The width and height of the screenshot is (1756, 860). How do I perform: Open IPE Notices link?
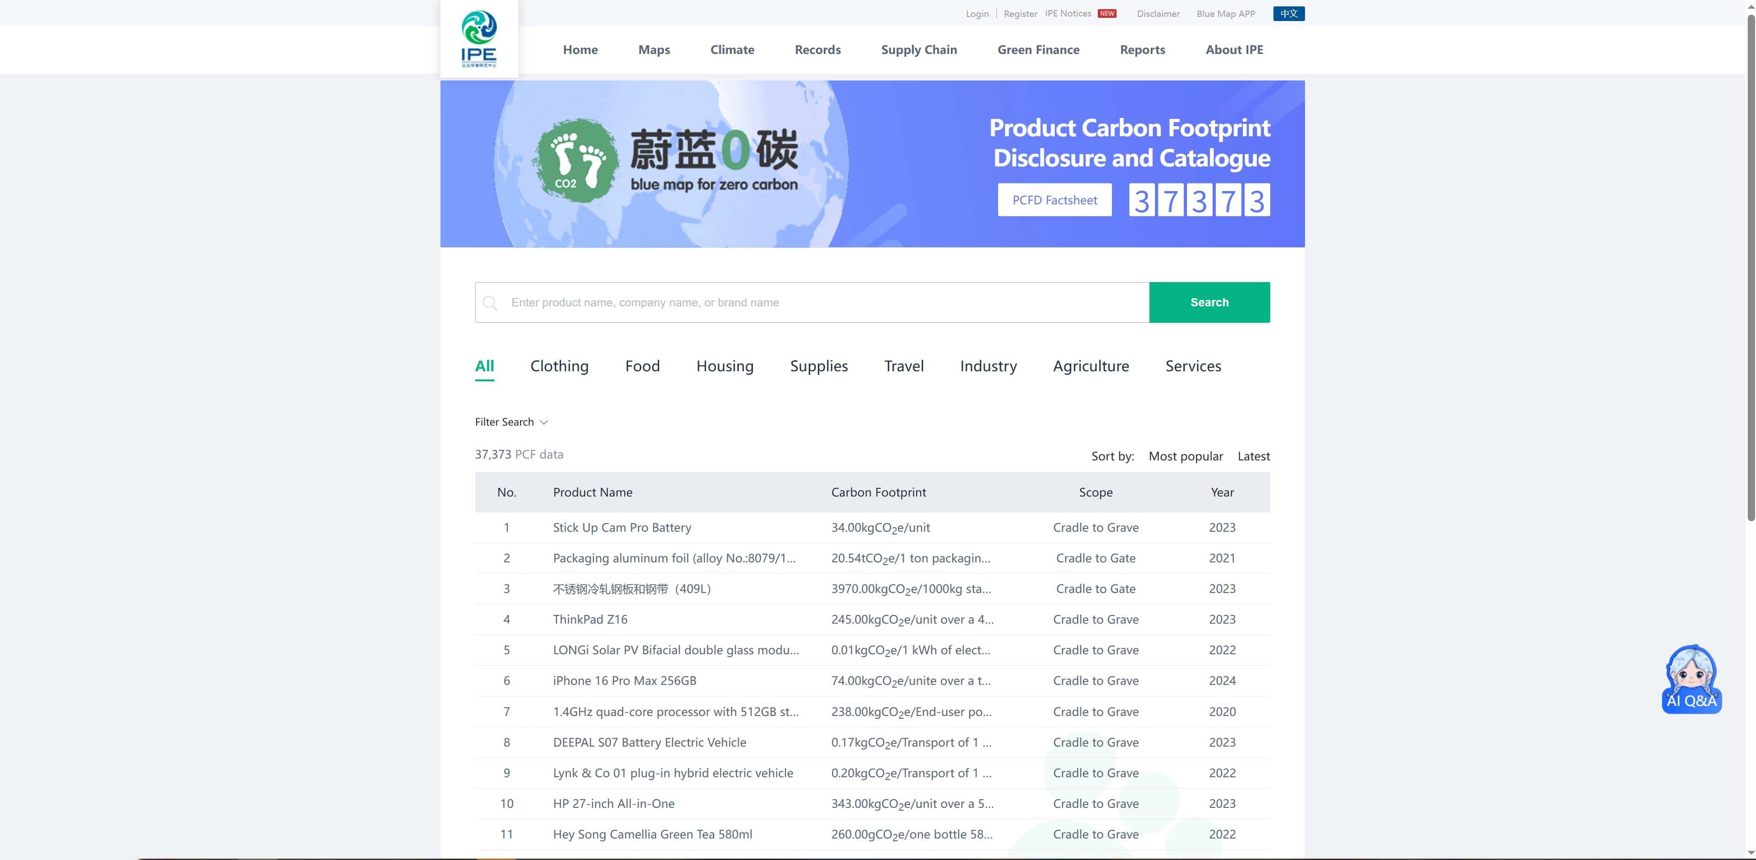pos(1068,14)
